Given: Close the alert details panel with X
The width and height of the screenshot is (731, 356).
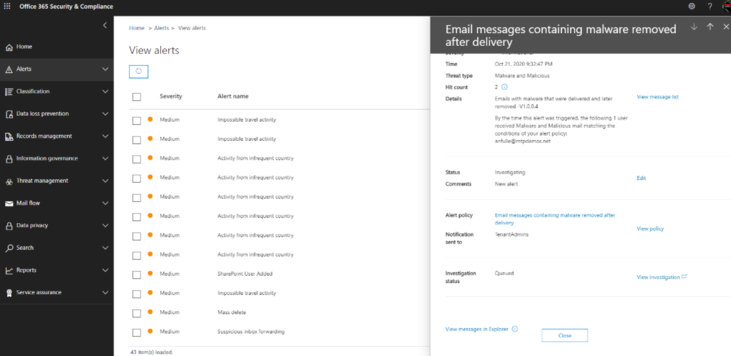Looking at the screenshot, I should [726, 27].
